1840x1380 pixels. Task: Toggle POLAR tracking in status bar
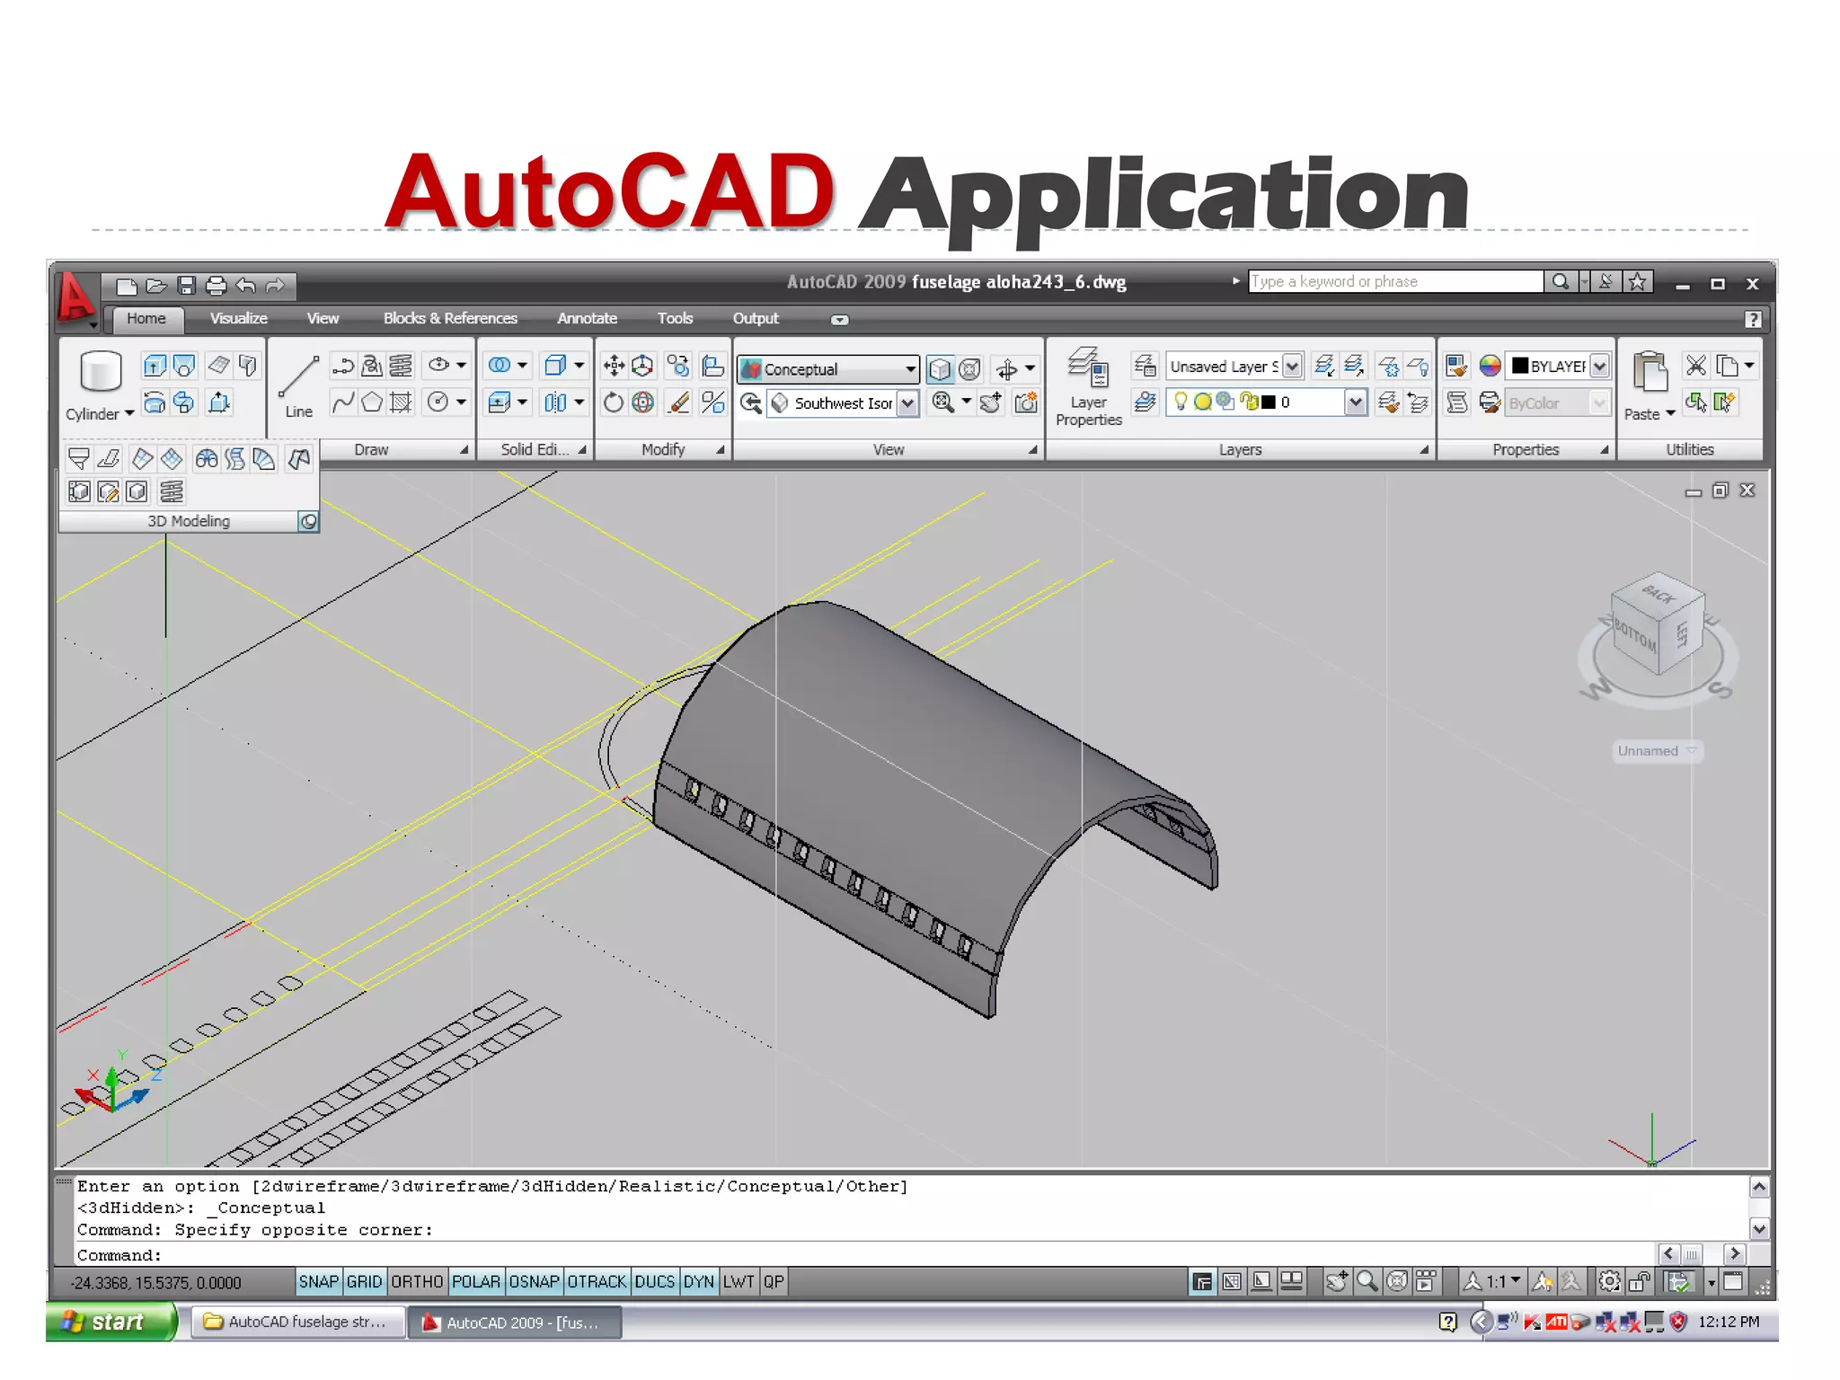pos(476,1282)
